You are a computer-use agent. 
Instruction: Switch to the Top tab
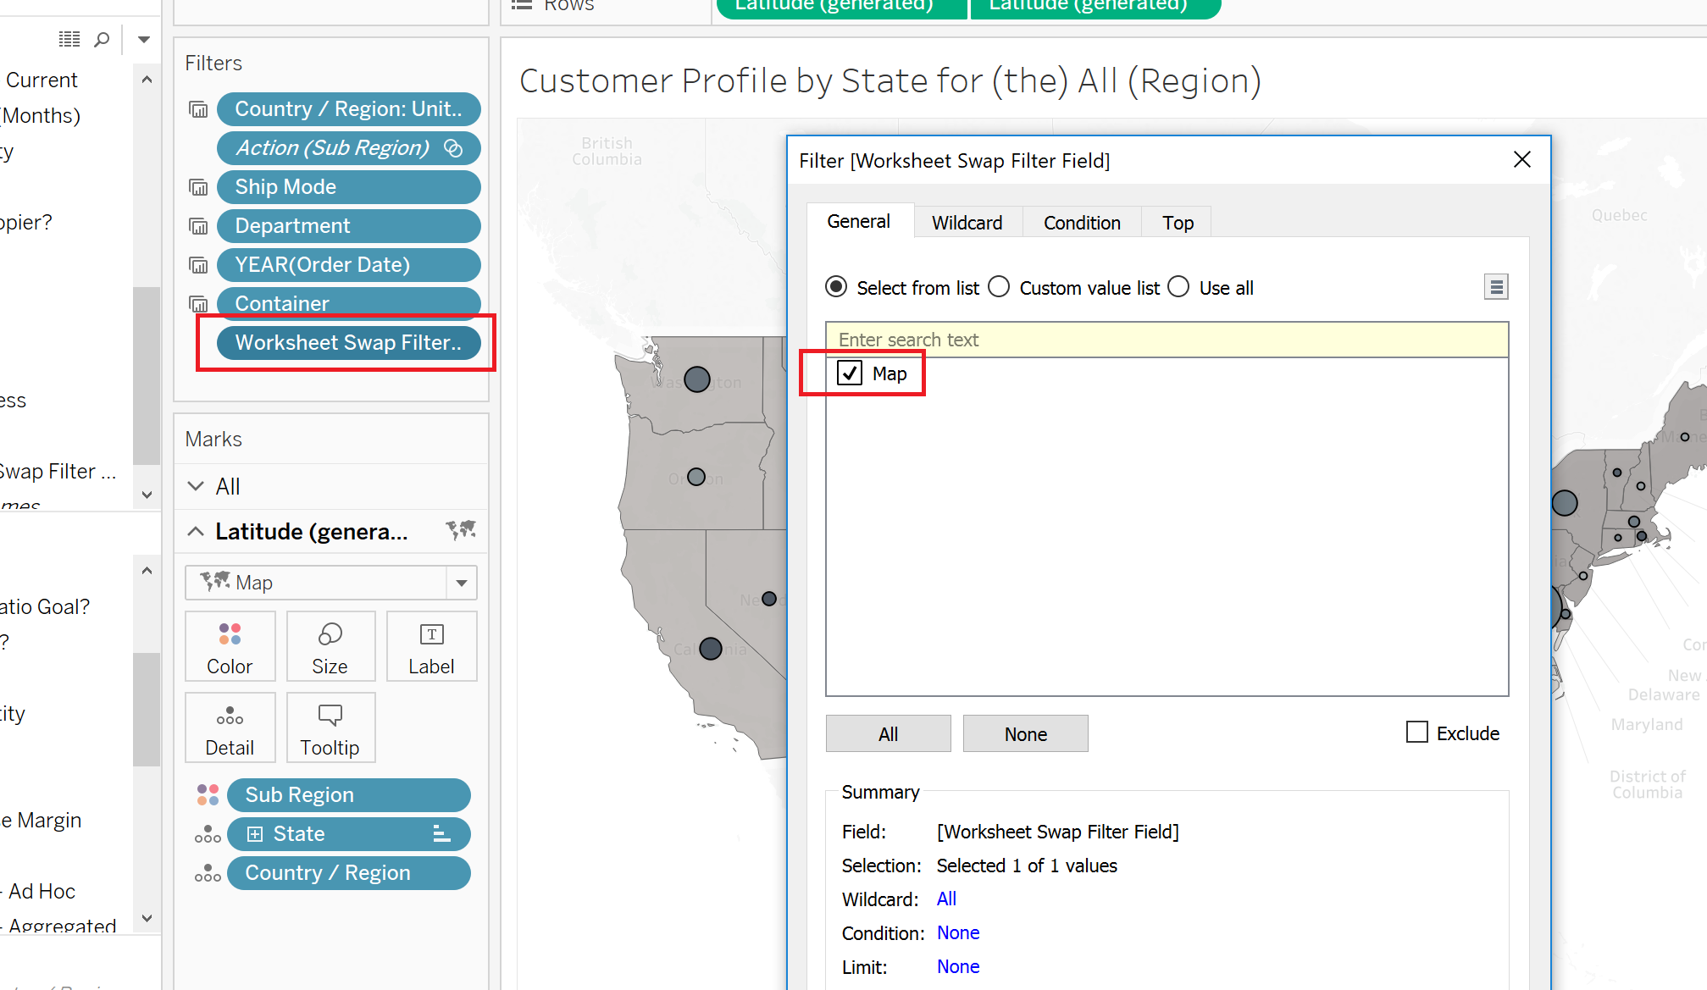(1178, 223)
